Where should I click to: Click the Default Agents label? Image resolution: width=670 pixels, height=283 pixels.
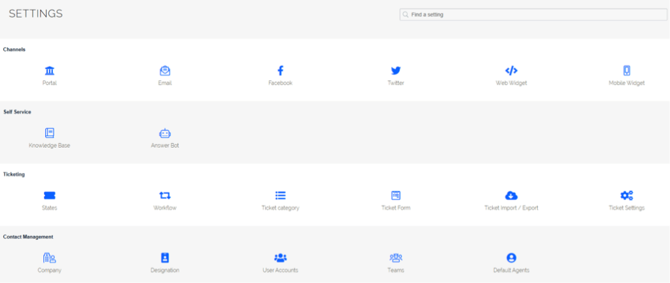click(x=511, y=270)
